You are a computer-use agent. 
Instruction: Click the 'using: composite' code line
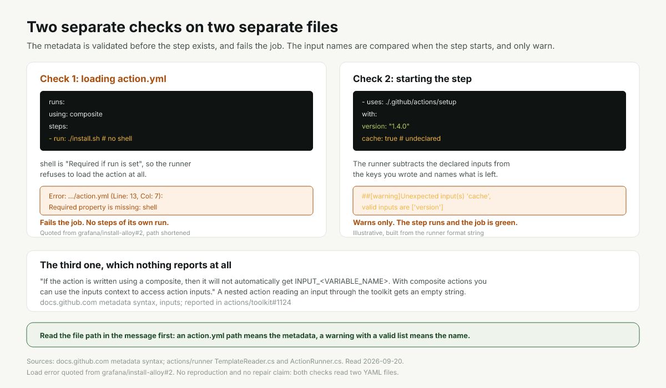[75, 114]
